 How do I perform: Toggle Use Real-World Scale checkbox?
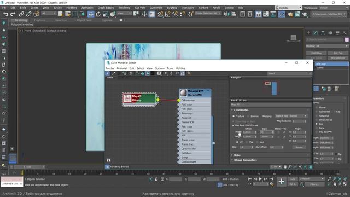click(x=234, y=125)
